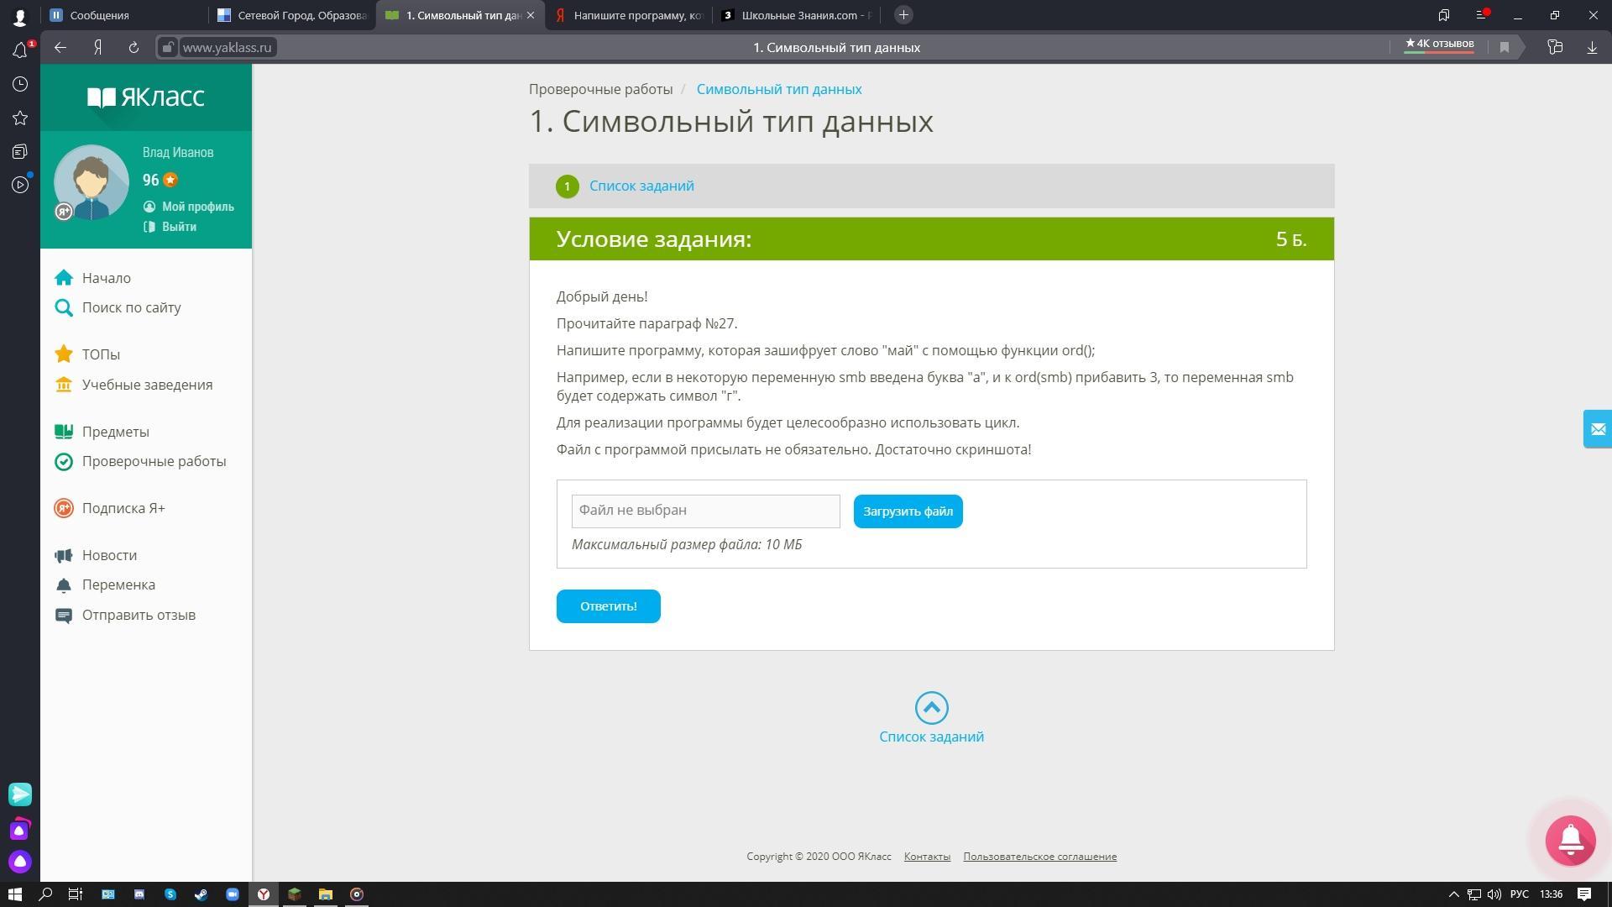Image resolution: width=1612 pixels, height=907 pixels.
Task: Click the ЯКласс logo in sidebar
Action: point(146,97)
